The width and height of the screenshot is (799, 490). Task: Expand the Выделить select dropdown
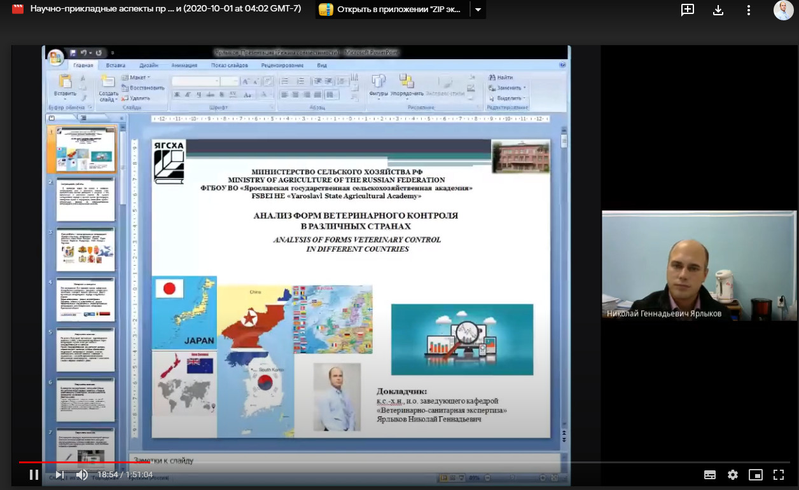coord(508,99)
